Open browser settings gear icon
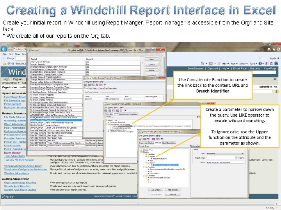 click(x=279, y=49)
